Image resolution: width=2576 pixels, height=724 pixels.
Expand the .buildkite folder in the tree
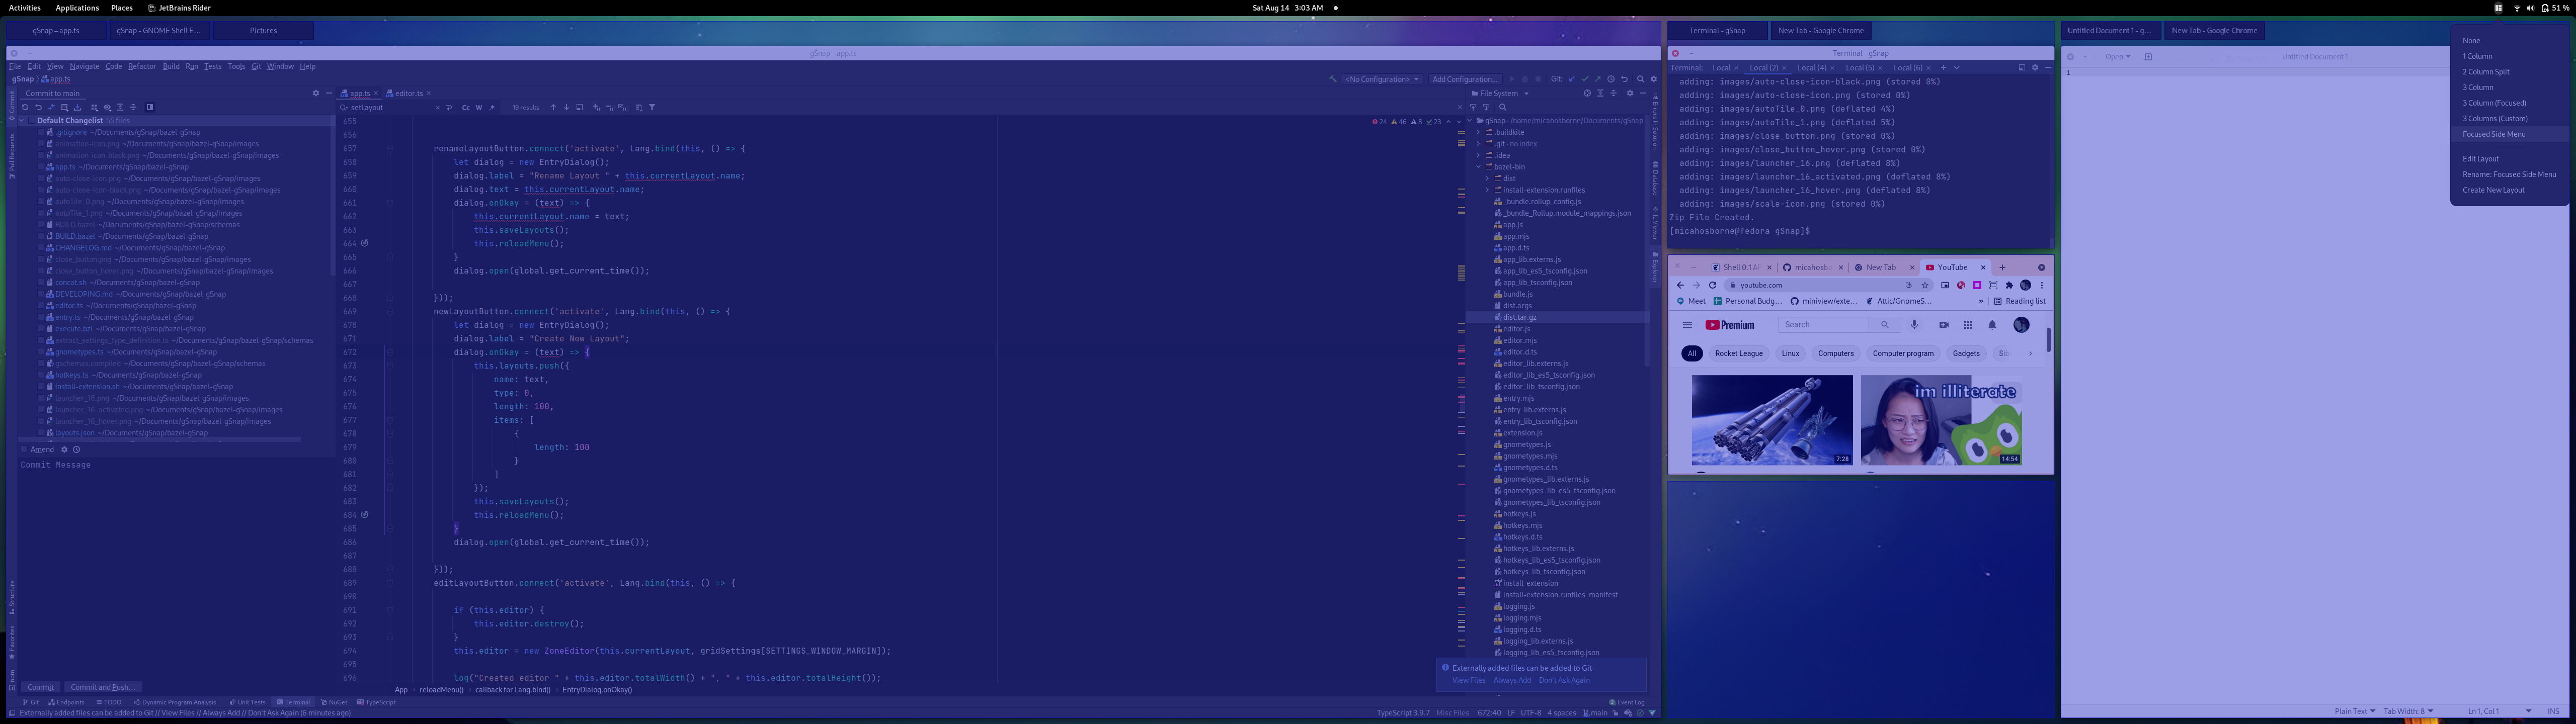[x=1479, y=132]
